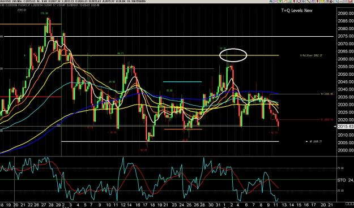Select the white support line near 2005
The height and width of the screenshot is (208, 354).
click(x=170, y=141)
